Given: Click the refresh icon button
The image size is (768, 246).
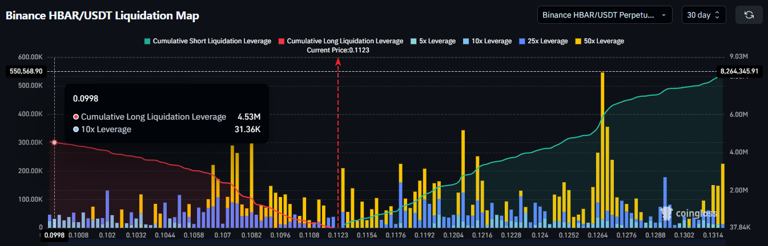Looking at the screenshot, I should 749,15.
